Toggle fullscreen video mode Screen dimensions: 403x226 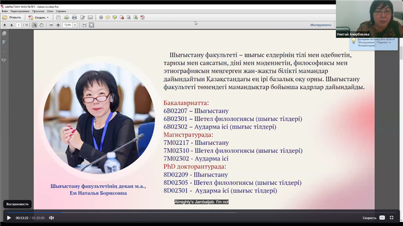(391, 218)
